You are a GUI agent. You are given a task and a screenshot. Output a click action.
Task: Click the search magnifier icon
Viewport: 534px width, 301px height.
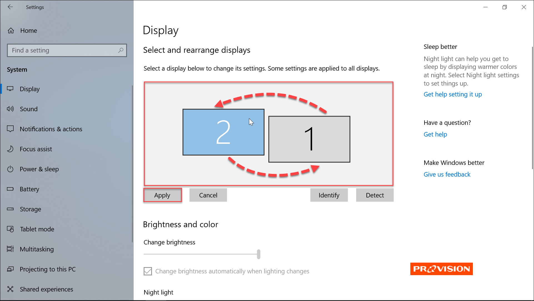pos(121,50)
